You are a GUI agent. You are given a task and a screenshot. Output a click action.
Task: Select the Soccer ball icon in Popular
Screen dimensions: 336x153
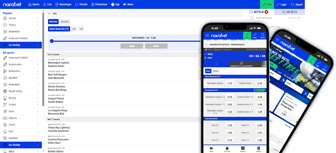[x=5, y=18]
